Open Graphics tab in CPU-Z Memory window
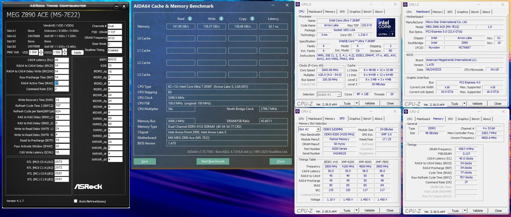Image resolution: width=511 pixels, height=217 pixels. 463,119
